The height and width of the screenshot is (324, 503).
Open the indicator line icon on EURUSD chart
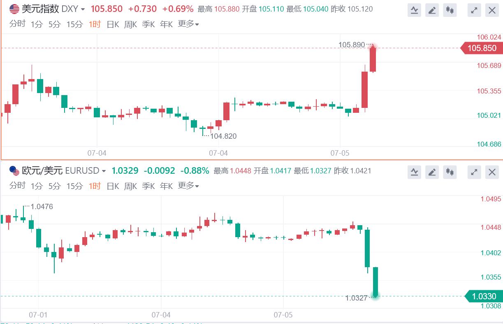coord(414,172)
